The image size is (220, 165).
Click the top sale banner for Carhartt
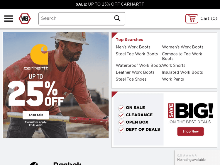(110, 4)
